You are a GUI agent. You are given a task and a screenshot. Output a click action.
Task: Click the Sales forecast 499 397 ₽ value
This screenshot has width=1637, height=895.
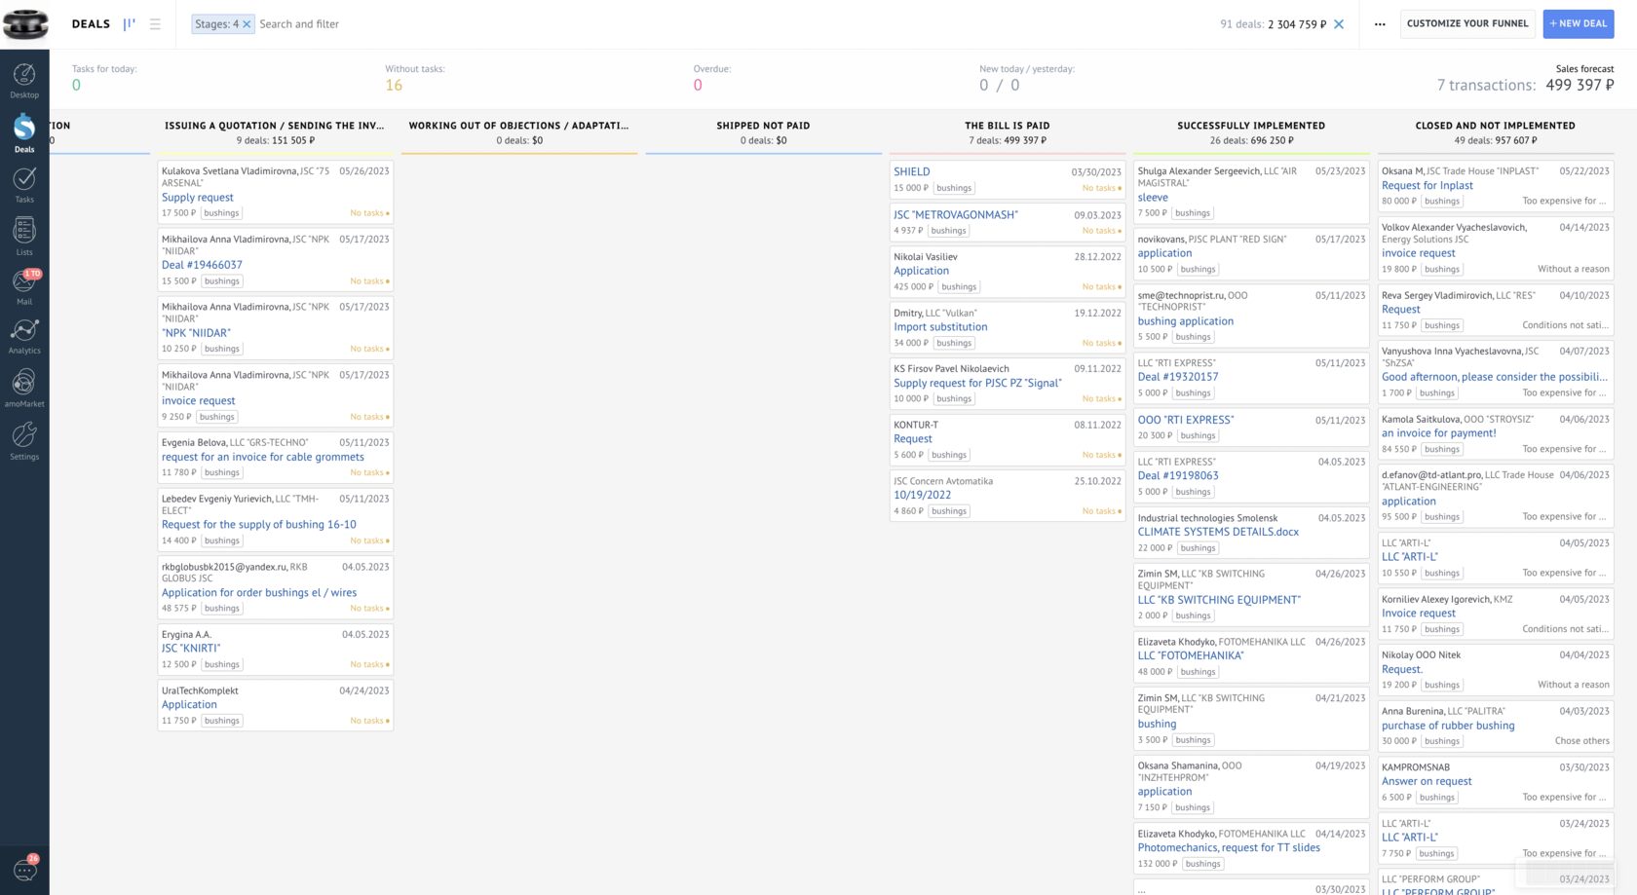(1580, 85)
